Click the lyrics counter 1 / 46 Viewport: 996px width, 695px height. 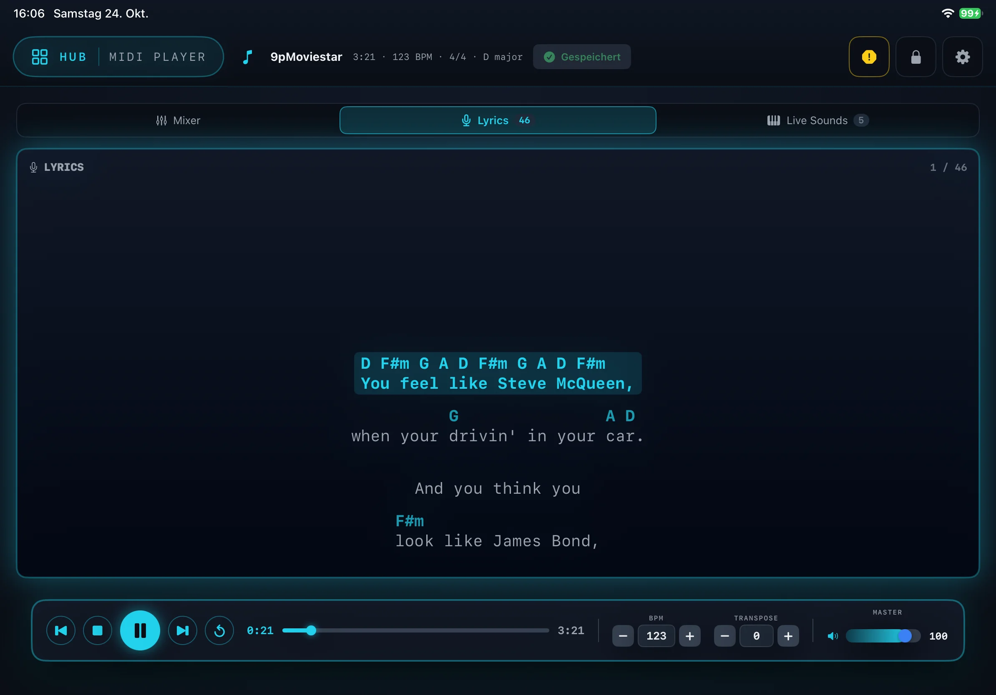pos(948,167)
